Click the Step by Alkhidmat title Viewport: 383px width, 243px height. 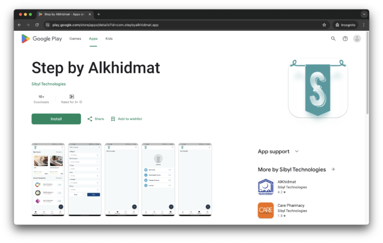pyautogui.click(x=96, y=67)
